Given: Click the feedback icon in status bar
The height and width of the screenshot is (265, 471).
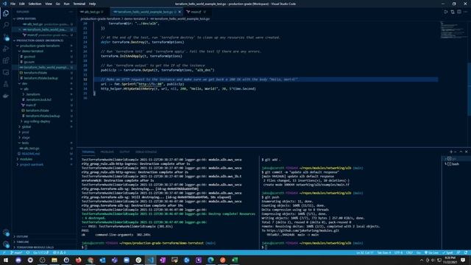Looking at the screenshot, I should coord(458,252).
